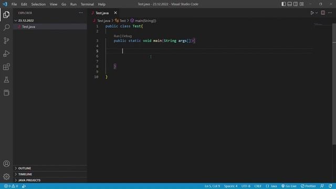Open notifications bell in status bar
Image resolution: width=336 pixels, height=189 pixels.
click(x=330, y=186)
